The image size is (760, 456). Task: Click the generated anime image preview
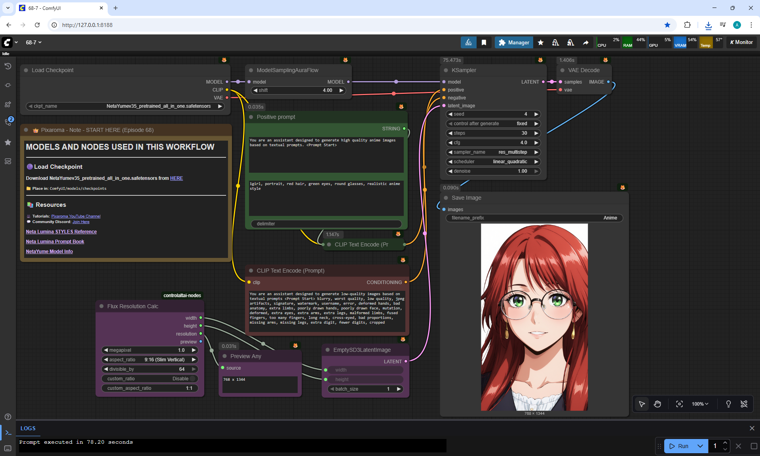534,317
